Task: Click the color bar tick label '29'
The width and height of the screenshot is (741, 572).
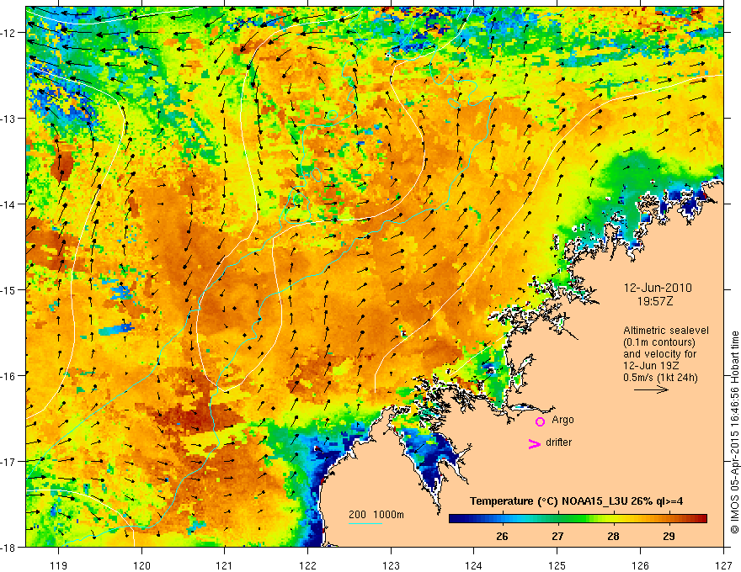Action: coord(669,536)
